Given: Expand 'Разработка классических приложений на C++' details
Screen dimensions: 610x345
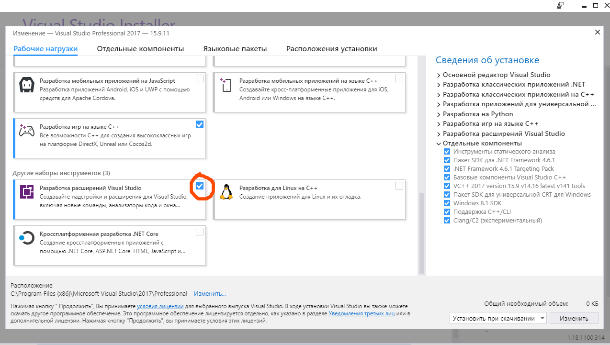Looking at the screenshot, I should (x=439, y=94).
